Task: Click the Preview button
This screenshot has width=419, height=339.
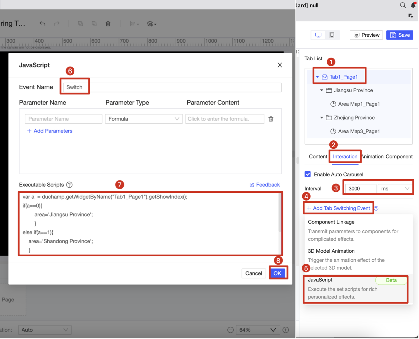Action: [367, 35]
